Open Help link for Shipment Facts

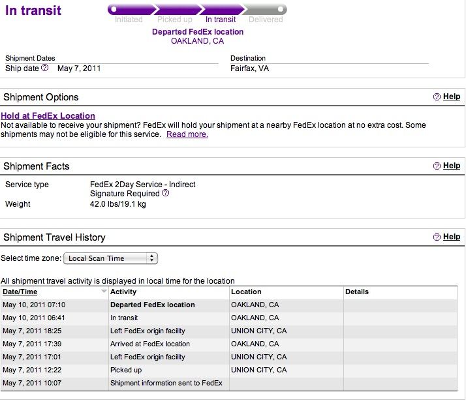[452, 166]
